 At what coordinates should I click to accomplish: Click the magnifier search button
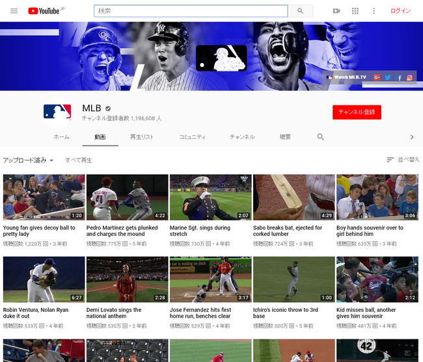click(300, 11)
